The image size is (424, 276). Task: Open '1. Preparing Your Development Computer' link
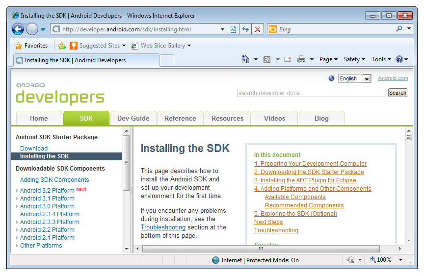310,164
